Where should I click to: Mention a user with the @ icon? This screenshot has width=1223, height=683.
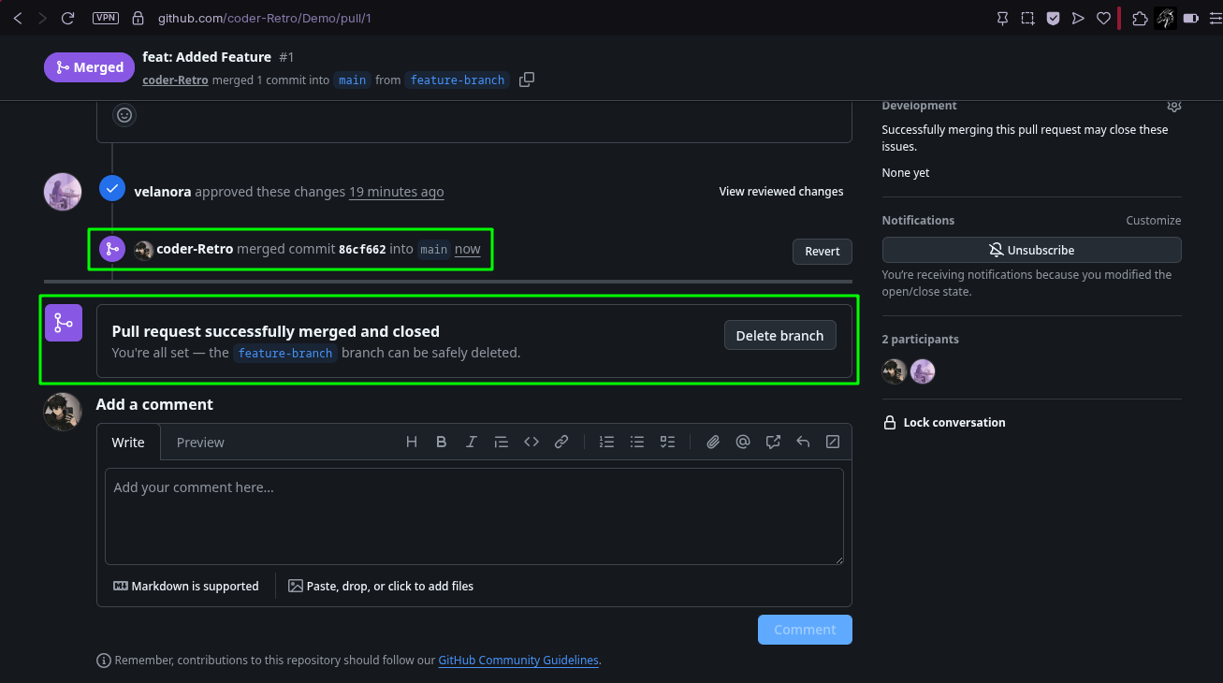pos(743,443)
